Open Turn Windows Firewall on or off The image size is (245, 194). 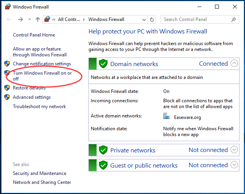pyautogui.click(x=42, y=76)
